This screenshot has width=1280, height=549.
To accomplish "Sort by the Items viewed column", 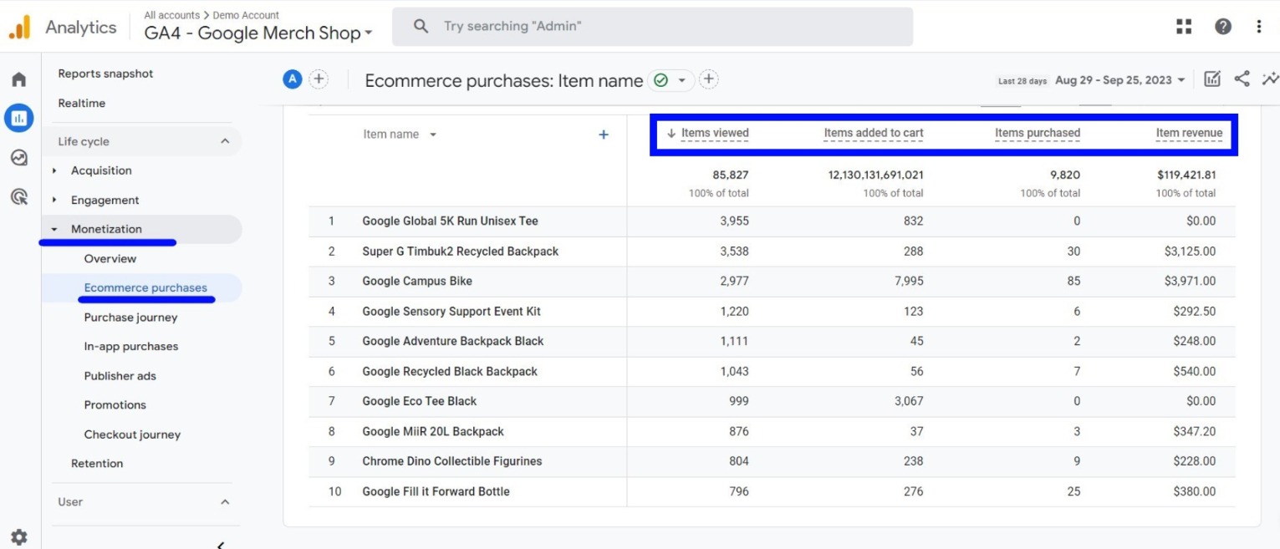I will 715,133.
